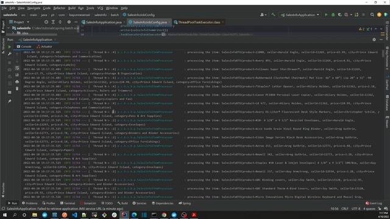Click the Stop button in main toolbar
390x219 pixels.
pyautogui.click(x=363, y=15)
